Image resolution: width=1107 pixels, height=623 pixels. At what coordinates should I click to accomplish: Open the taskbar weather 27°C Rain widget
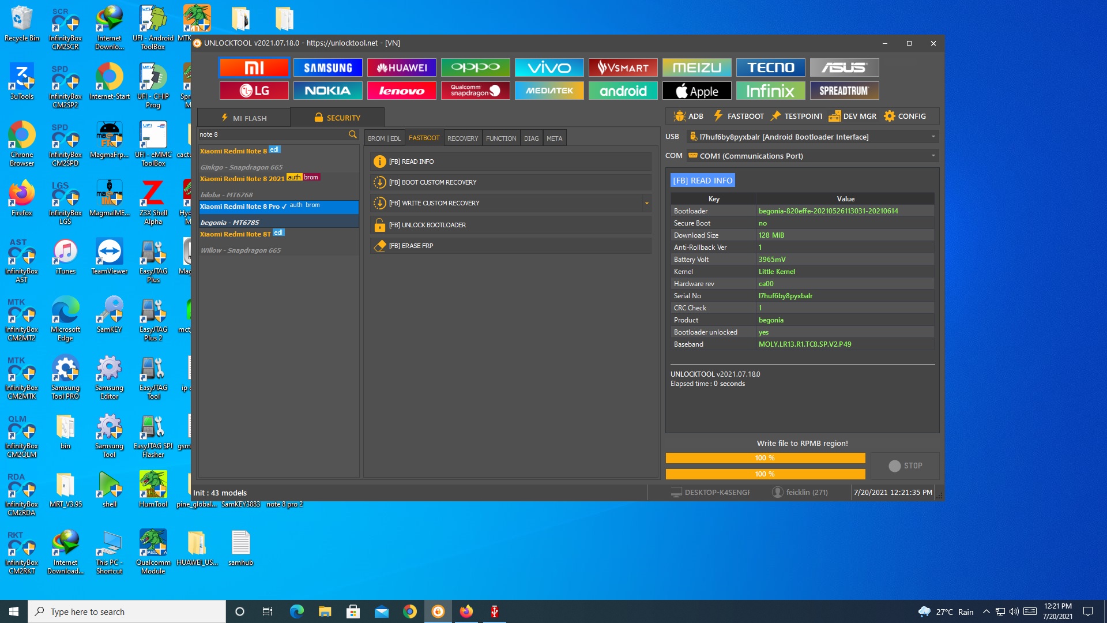point(946,611)
